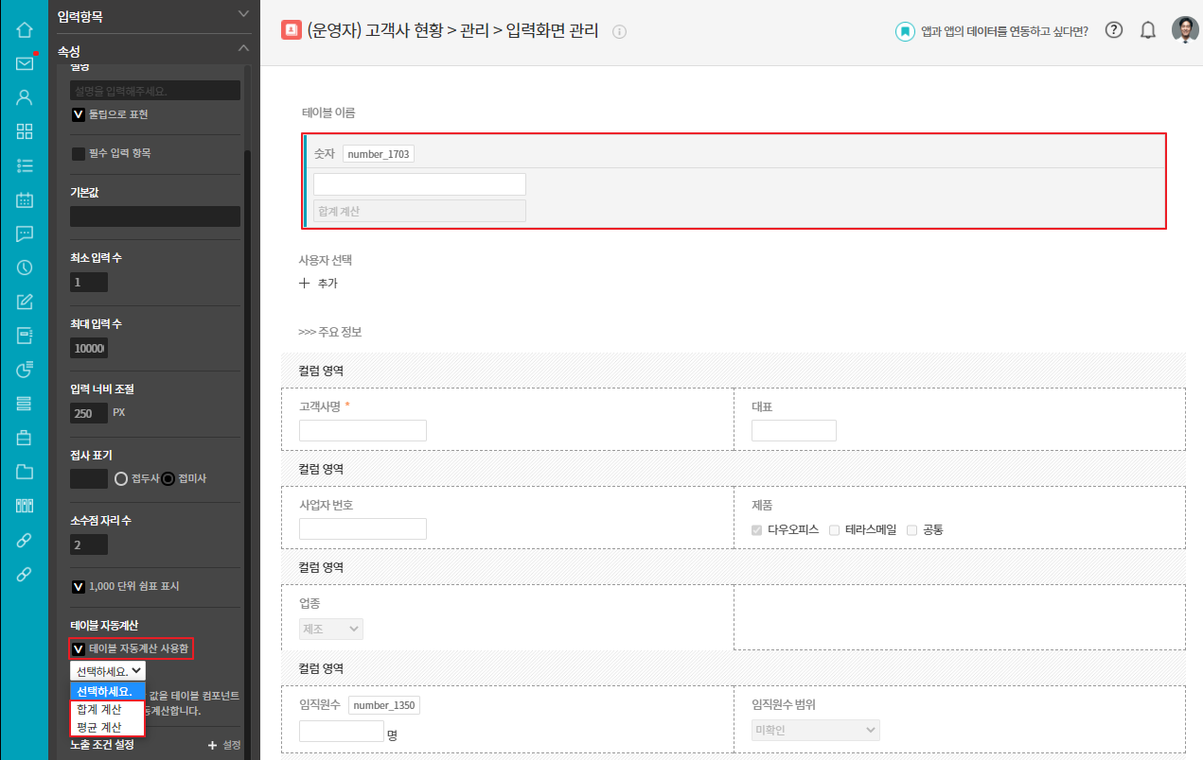Click the notification bell icon
This screenshot has height=760, width=1203.
(x=1148, y=30)
